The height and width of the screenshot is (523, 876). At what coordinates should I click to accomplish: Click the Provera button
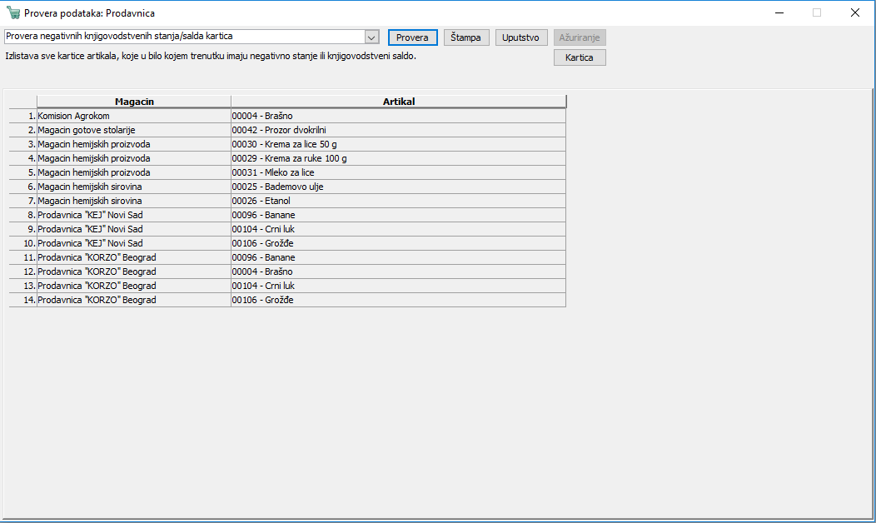point(412,37)
